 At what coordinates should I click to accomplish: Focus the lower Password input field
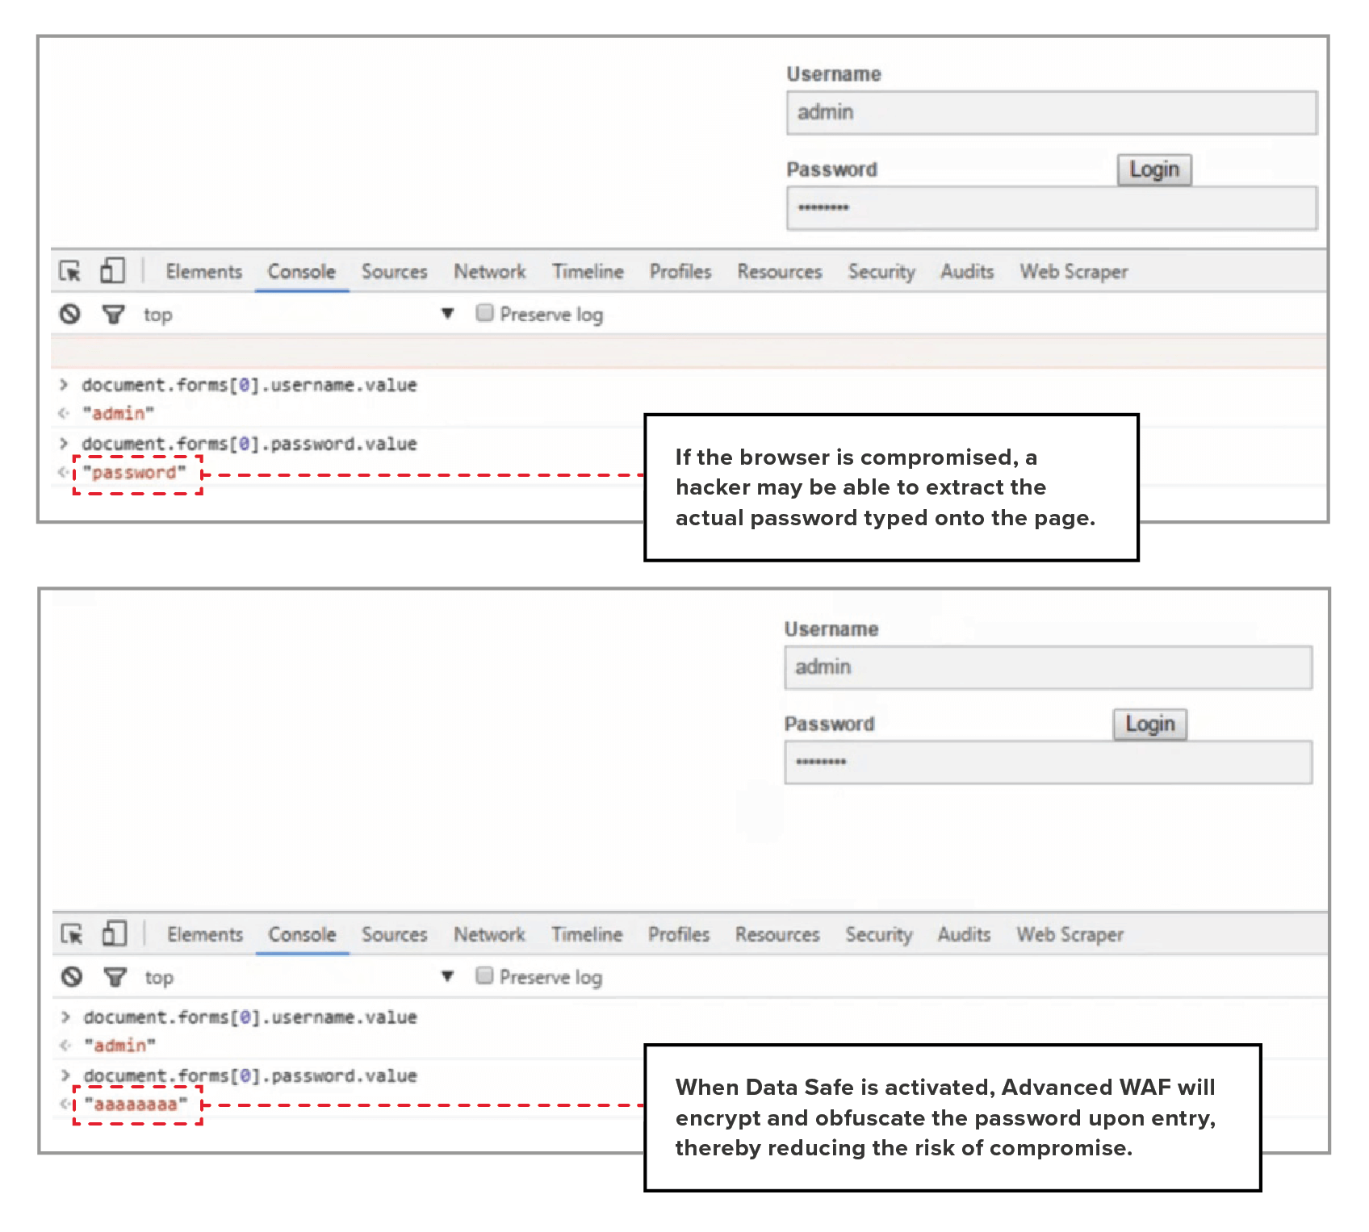pyautogui.click(x=1049, y=762)
